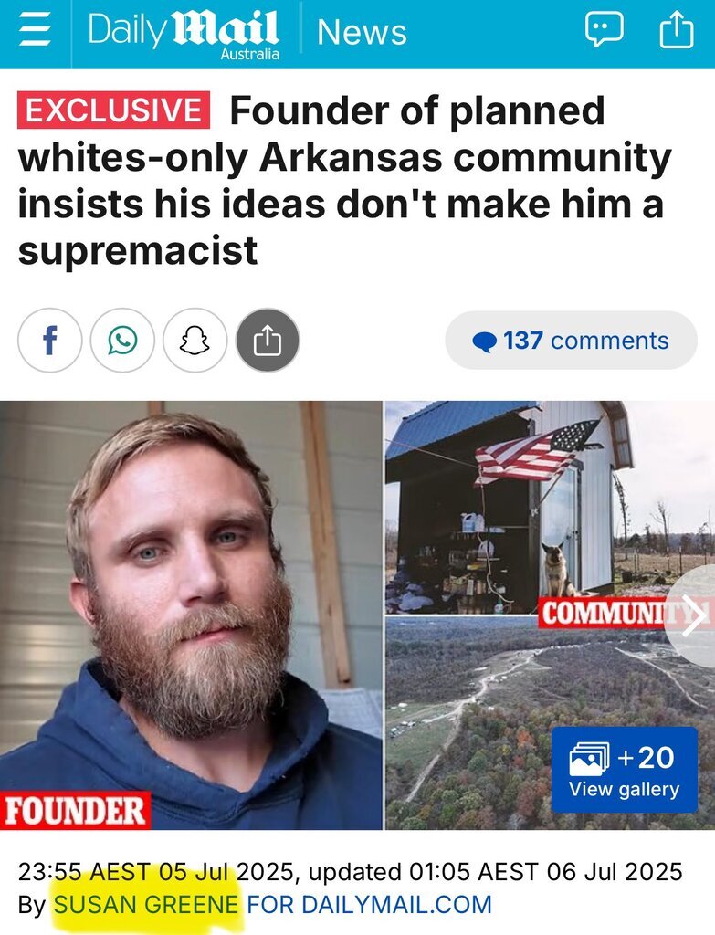This screenshot has height=935, width=715.
Task: Open the comments speech bubble icon in header
Action: click(x=605, y=30)
